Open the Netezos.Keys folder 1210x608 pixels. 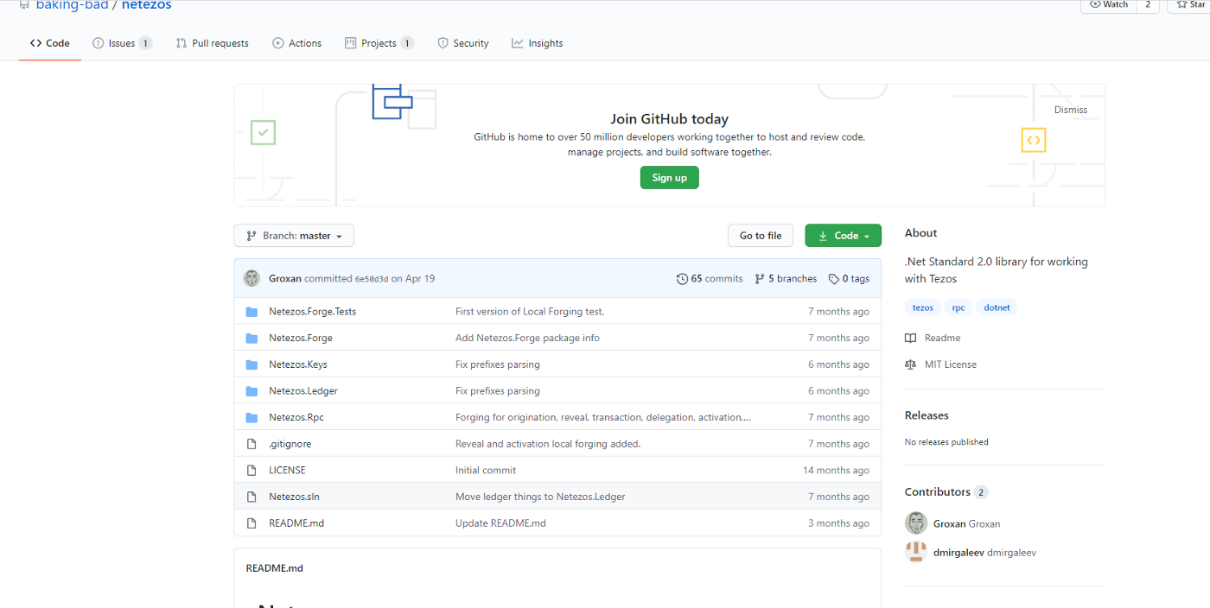(x=298, y=364)
